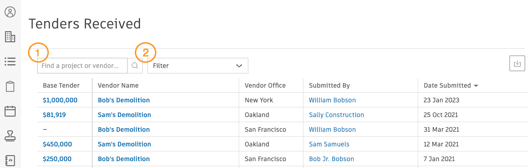Expand the Filter dropdown
The height and width of the screenshot is (168, 532).
(x=198, y=66)
